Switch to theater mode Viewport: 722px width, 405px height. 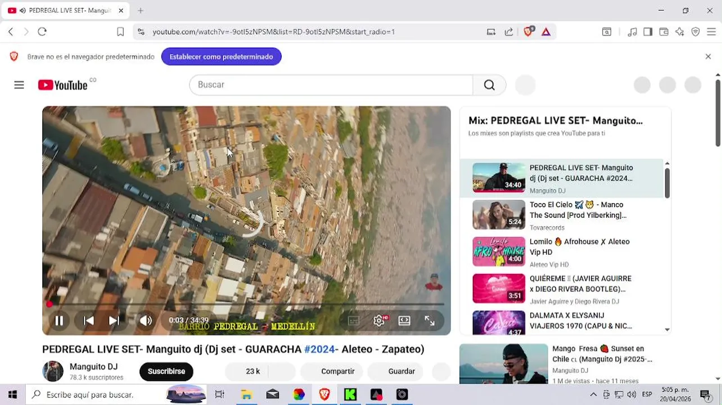pyautogui.click(x=404, y=321)
